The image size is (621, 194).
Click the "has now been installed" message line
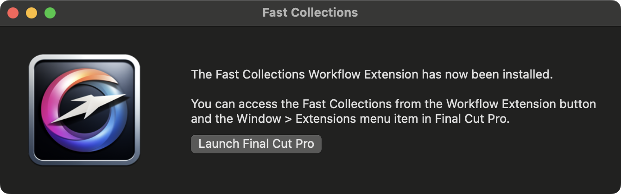click(372, 74)
